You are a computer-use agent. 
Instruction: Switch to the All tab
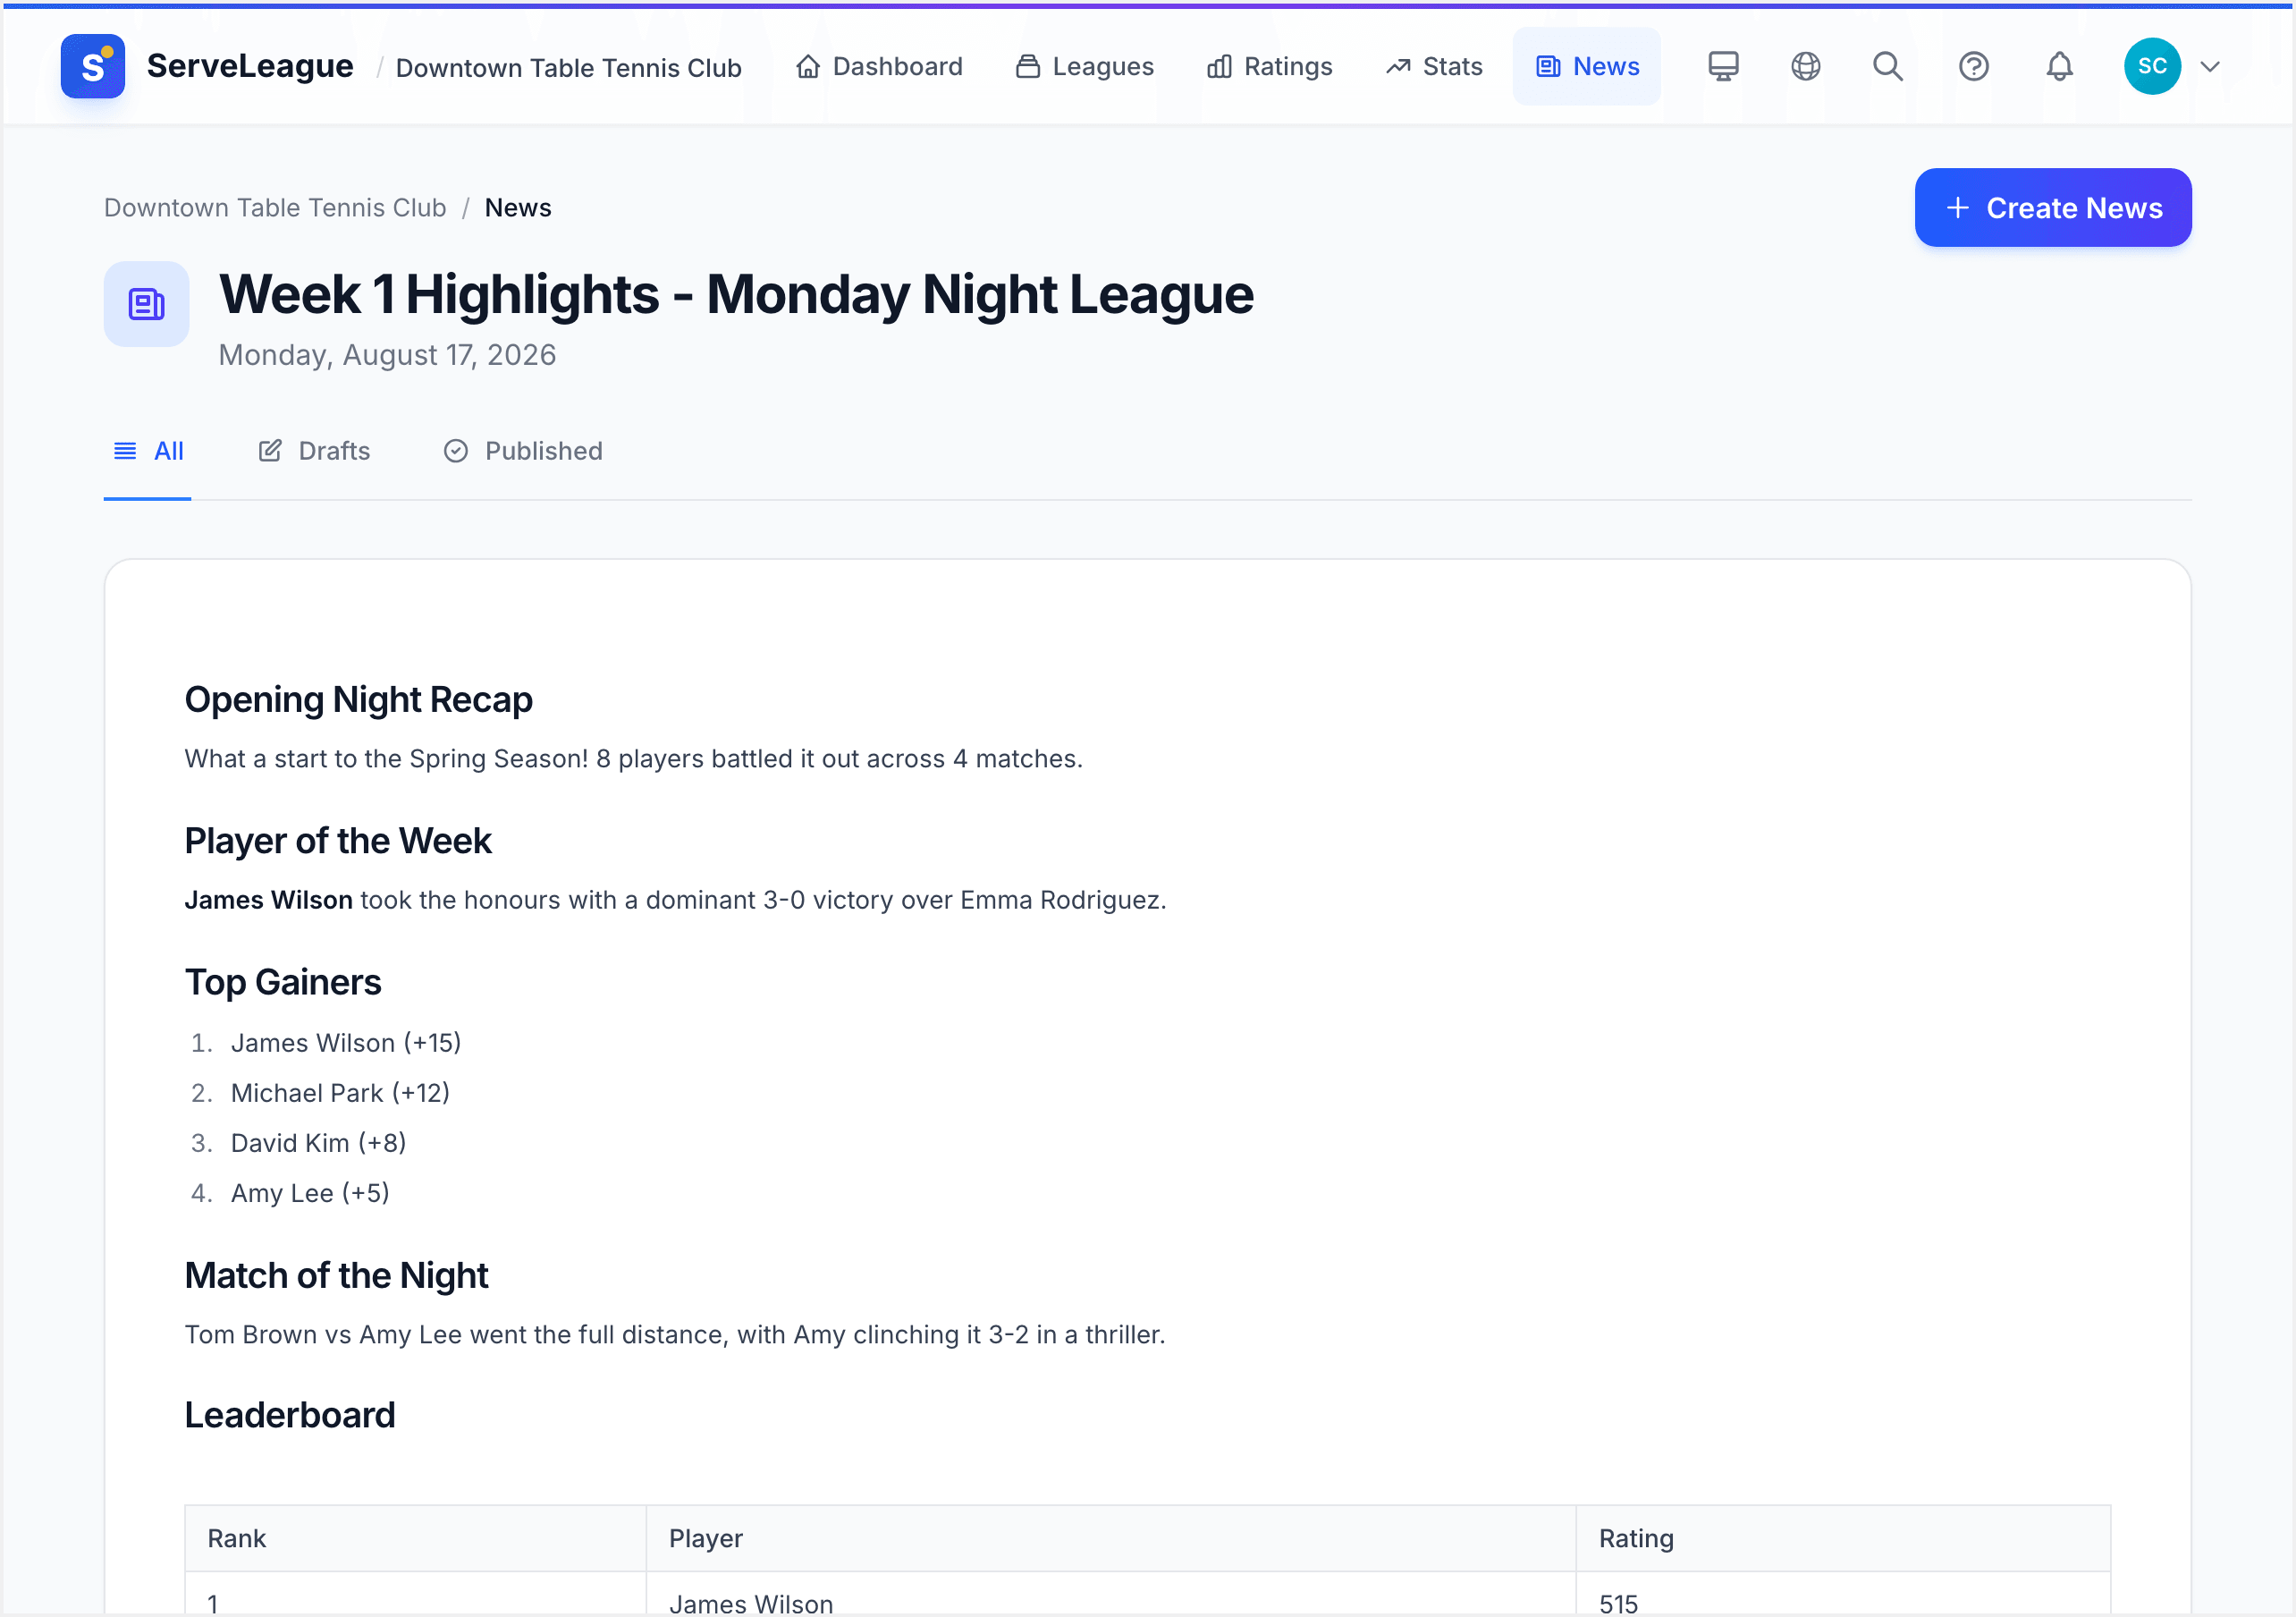point(148,452)
